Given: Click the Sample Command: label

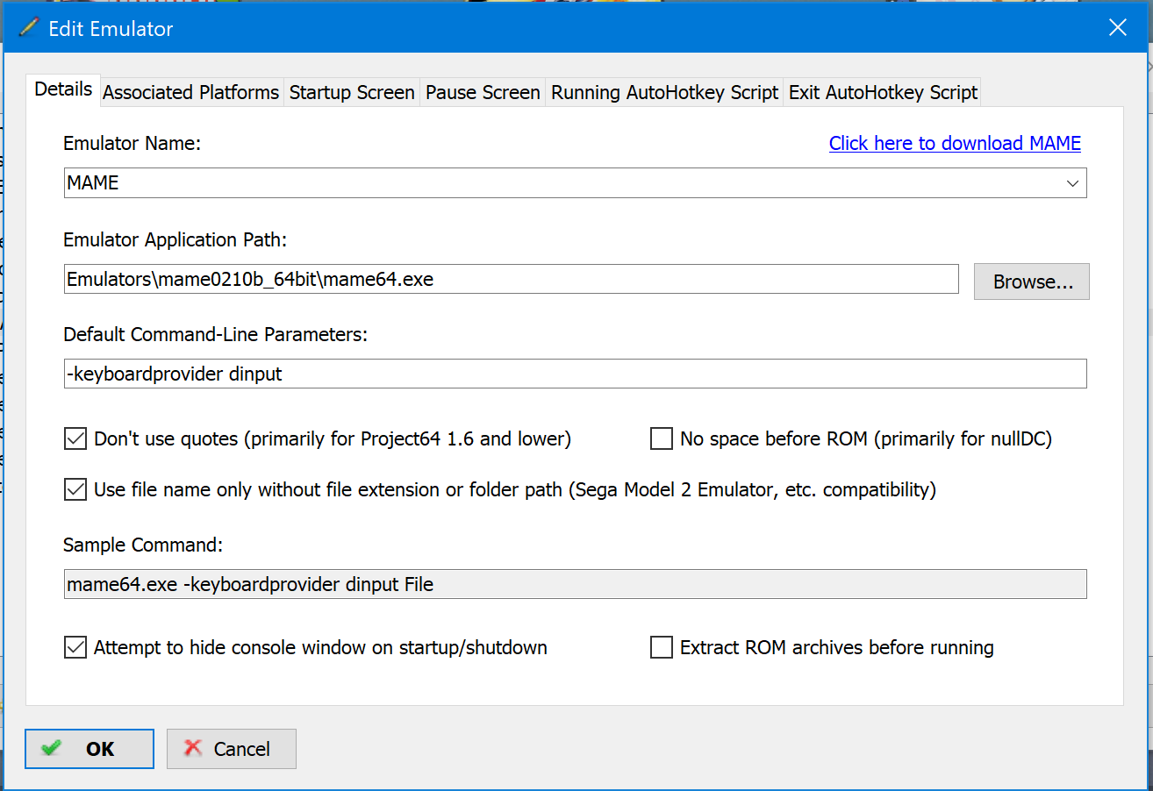Looking at the screenshot, I should coord(143,545).
